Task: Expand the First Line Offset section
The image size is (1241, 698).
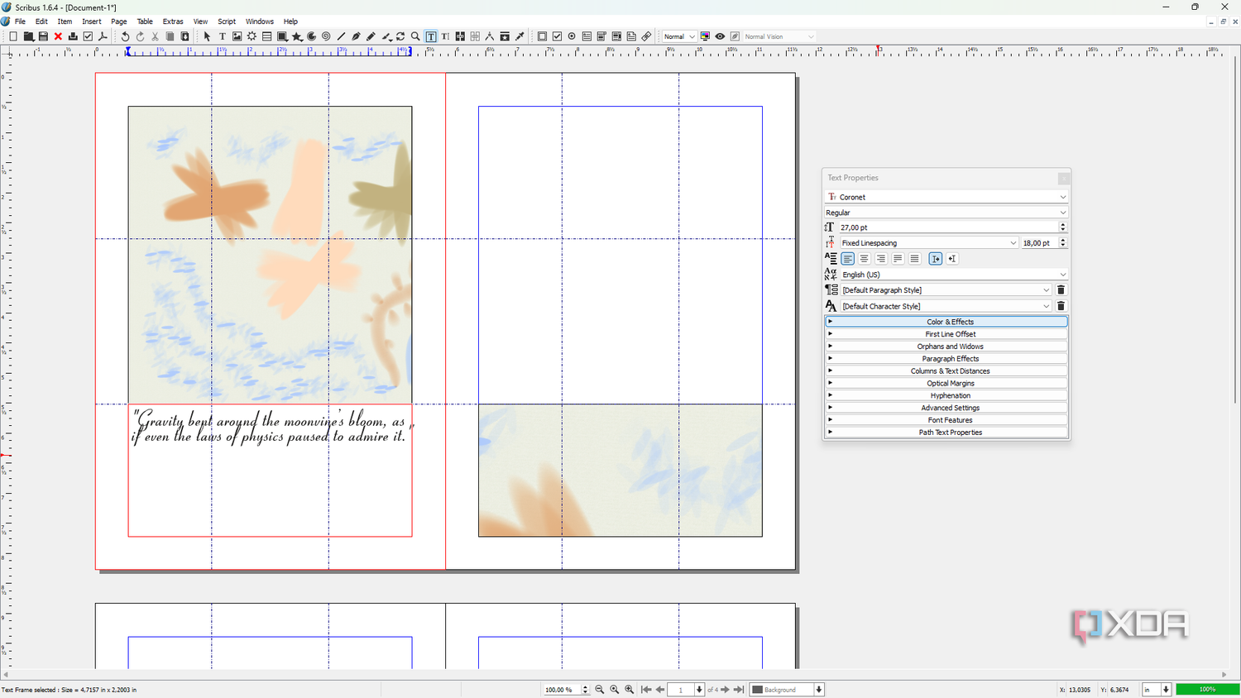Action: 946,334
